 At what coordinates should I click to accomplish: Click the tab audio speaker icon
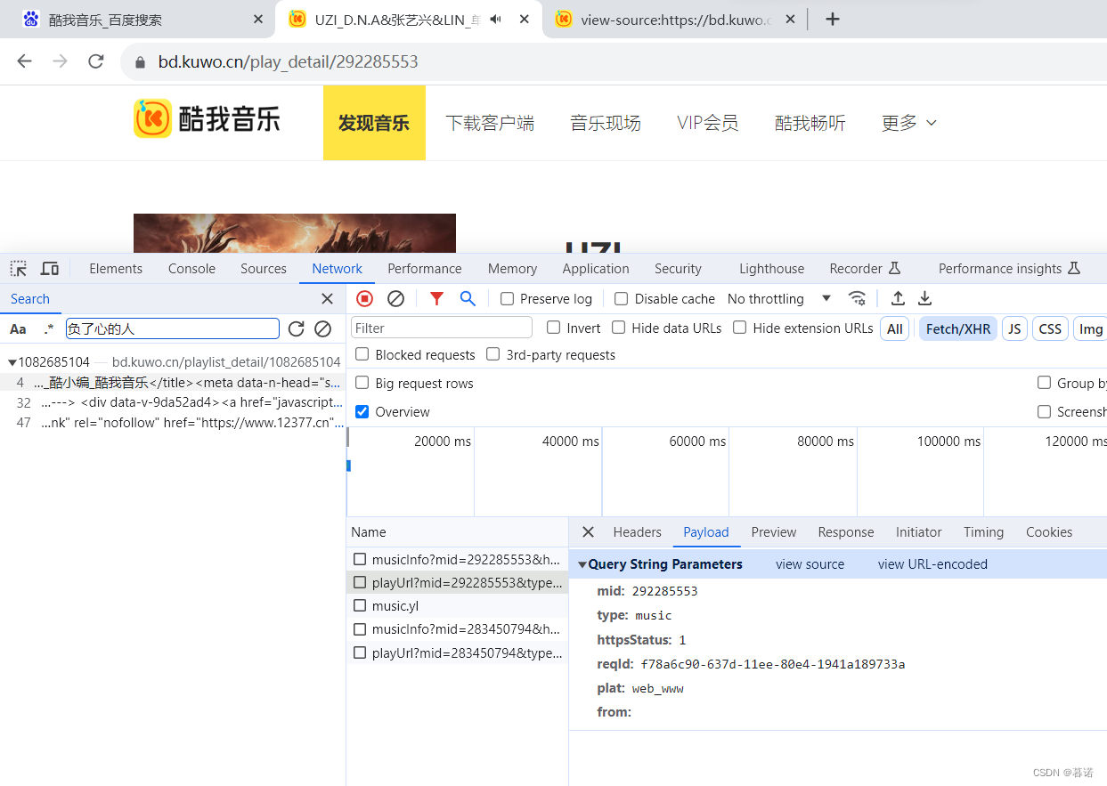coord(496,19)
